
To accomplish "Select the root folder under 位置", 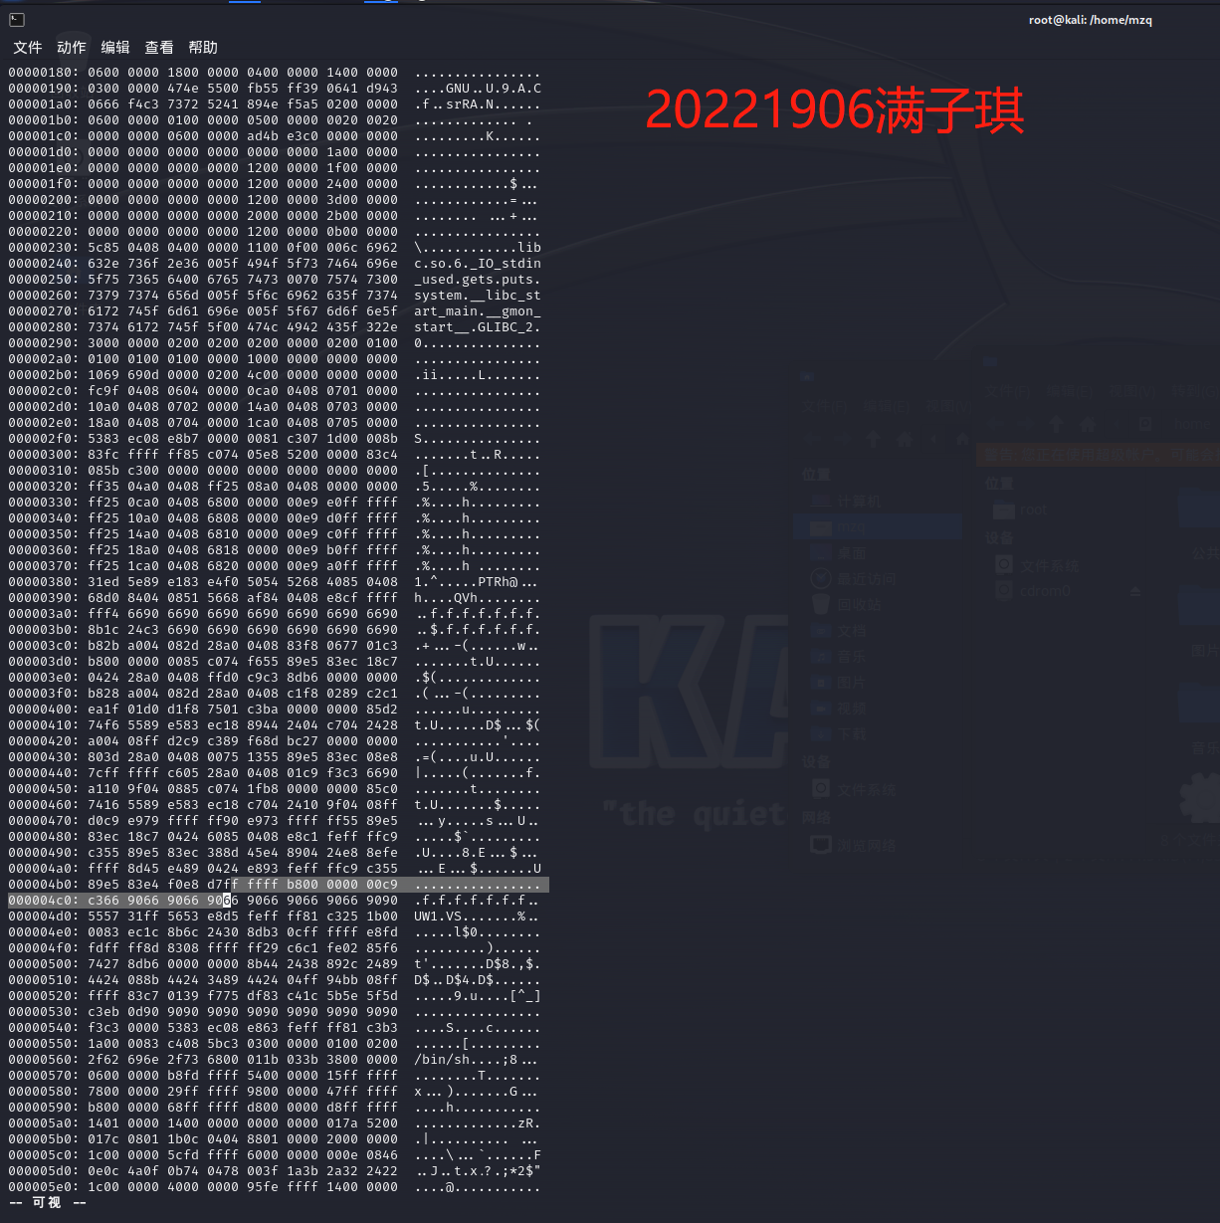I will pos(1033,509).
